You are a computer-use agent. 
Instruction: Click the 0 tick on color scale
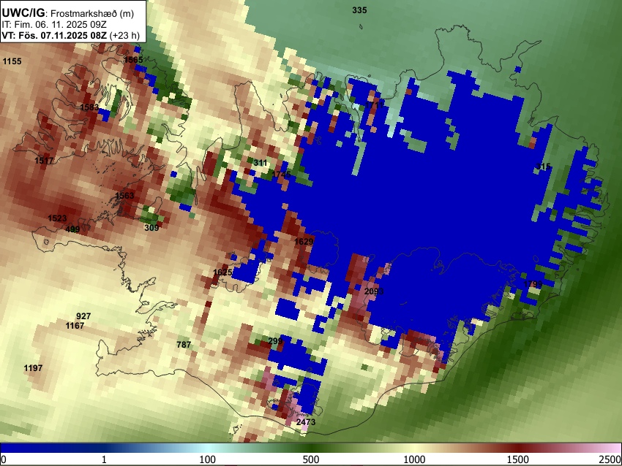coord(4,459)
